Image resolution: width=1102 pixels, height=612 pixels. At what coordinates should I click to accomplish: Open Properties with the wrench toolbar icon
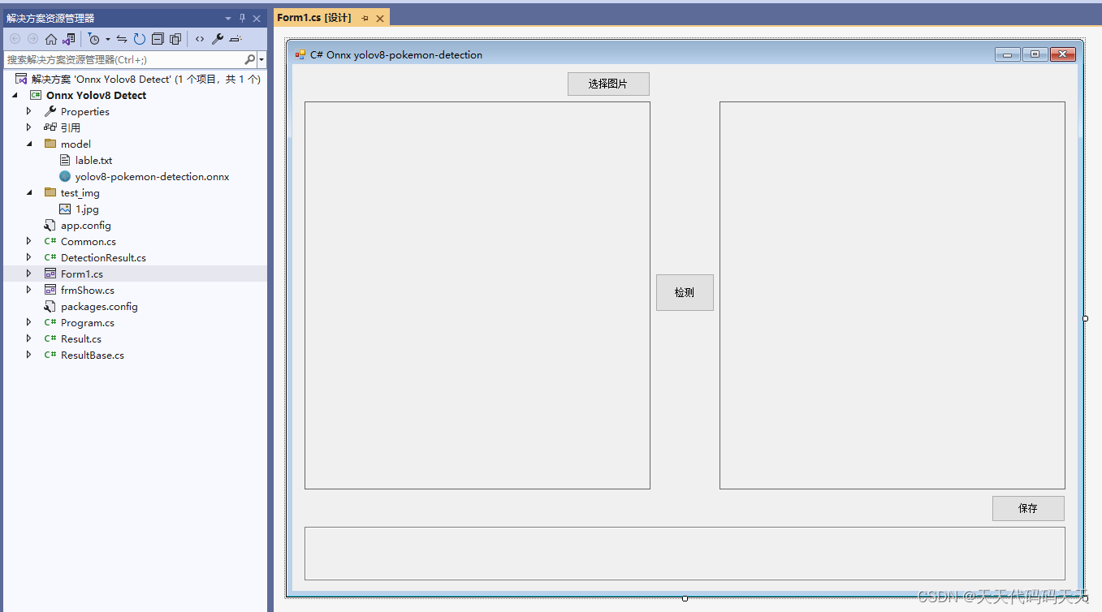(x=218, y=39)
